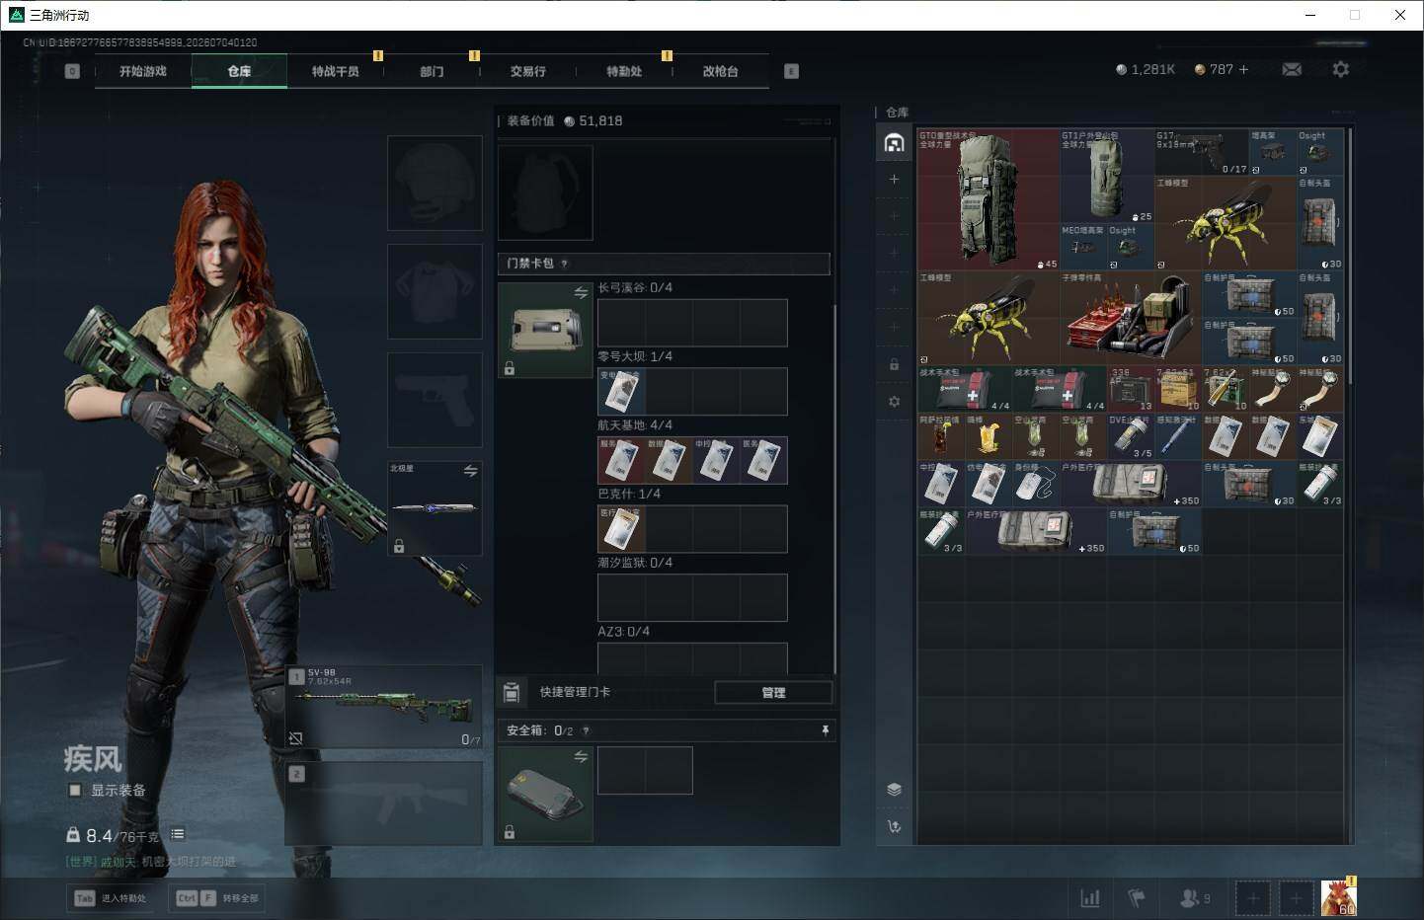Viewport: 1424px width, 920px height.
Task: Open the friends icon showing 9
Action: tap(1195, 898)
